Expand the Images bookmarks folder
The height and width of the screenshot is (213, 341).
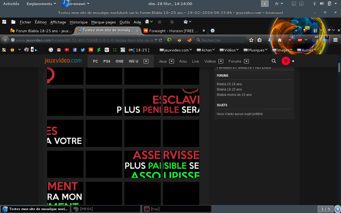[x=282, y=50]
